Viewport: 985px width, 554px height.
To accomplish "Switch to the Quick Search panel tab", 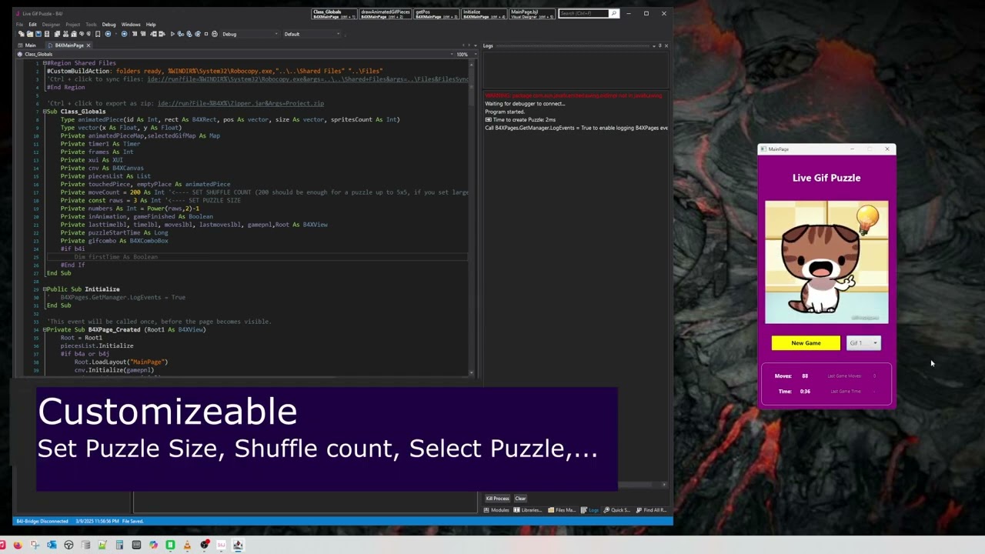I will point(617,510).
